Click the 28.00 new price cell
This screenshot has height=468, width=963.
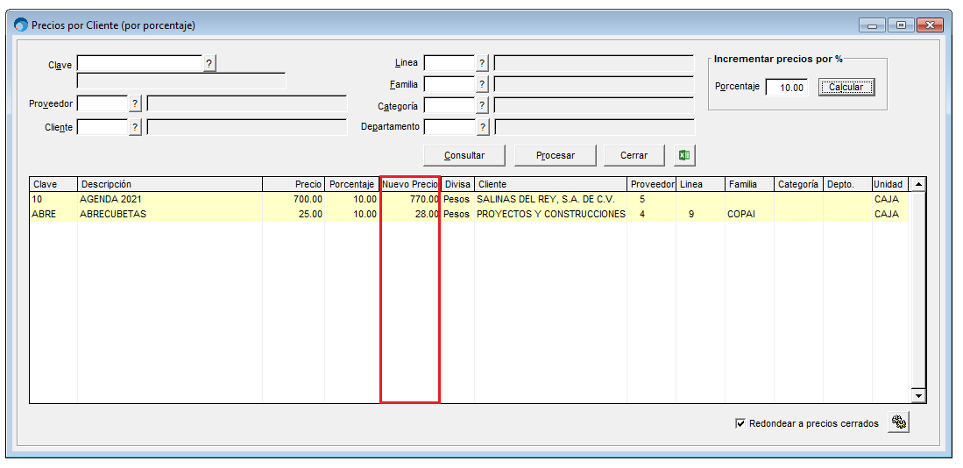pos(410,215)
